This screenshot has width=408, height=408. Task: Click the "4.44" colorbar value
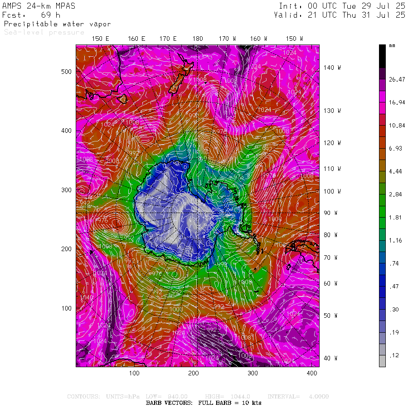point(395,171)
